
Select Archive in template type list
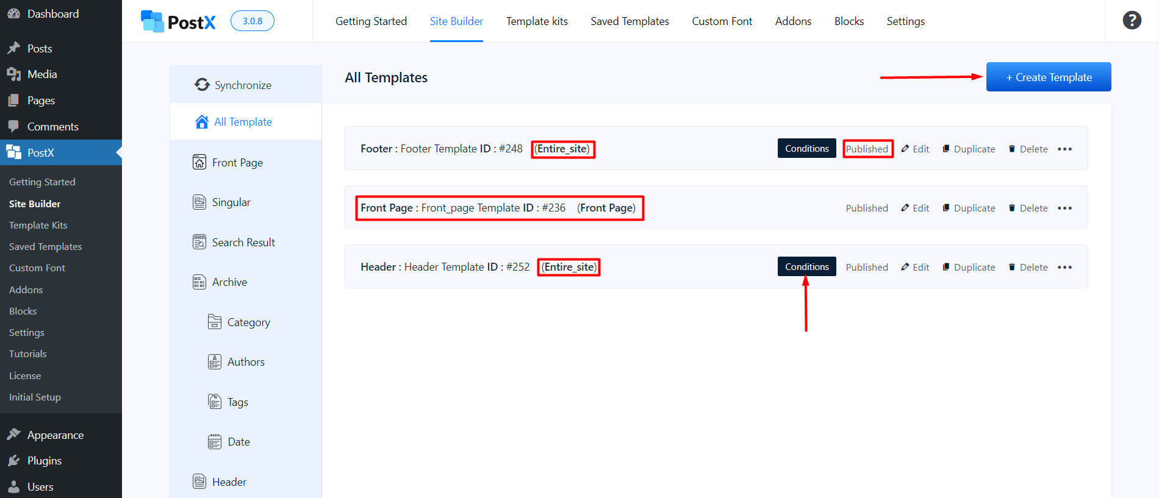point(229,282)
